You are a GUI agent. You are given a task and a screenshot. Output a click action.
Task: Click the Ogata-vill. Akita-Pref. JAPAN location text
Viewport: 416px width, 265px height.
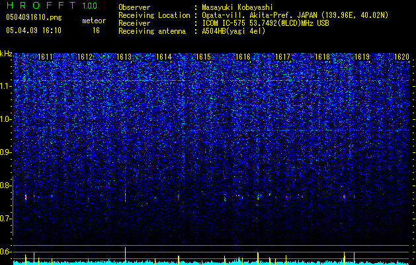pos(295,15)
